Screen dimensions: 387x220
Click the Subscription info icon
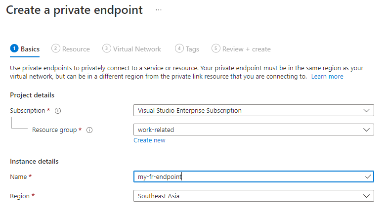click(58, 111)
